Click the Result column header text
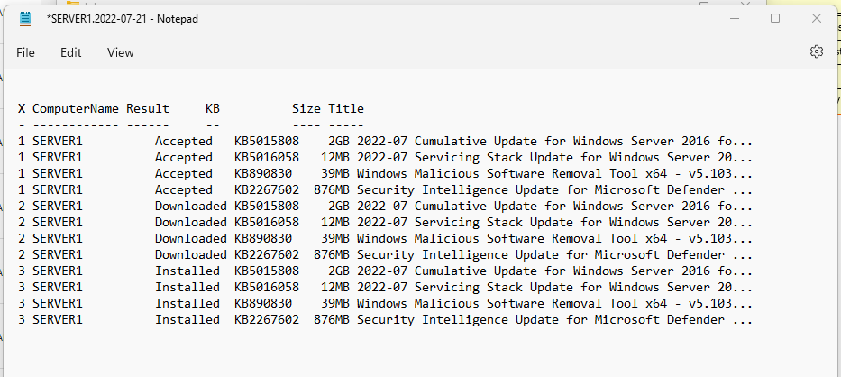 click(148, 108)
